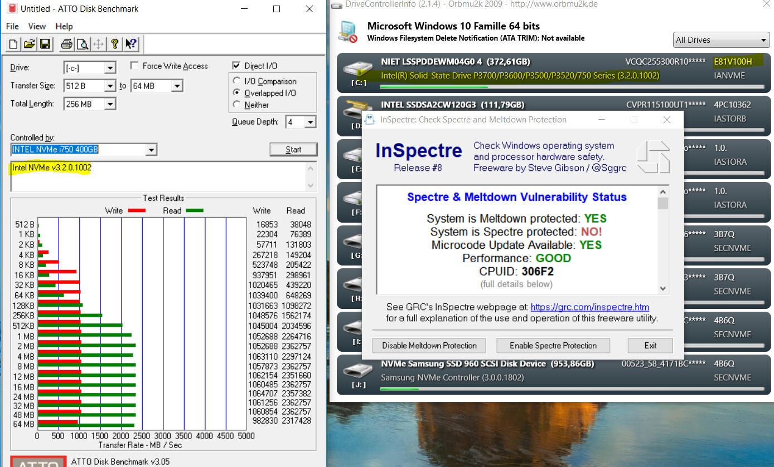Viewport: 774px width, 467px height.
Task: Click the computer icon beside Microsoft Windows 10 header
Action: [349, 32]
